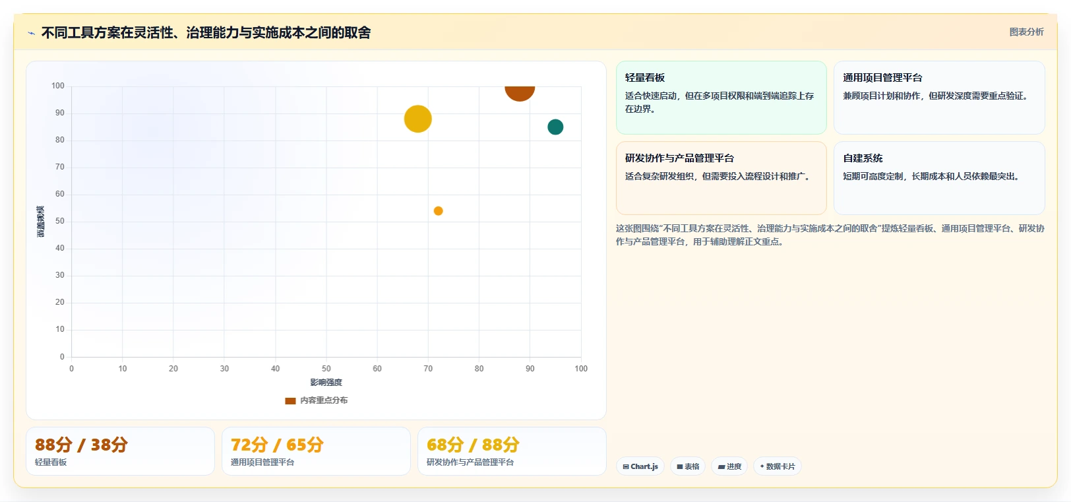Click the 轻量看板 label under 88分 score

click(x=51, y=462)
